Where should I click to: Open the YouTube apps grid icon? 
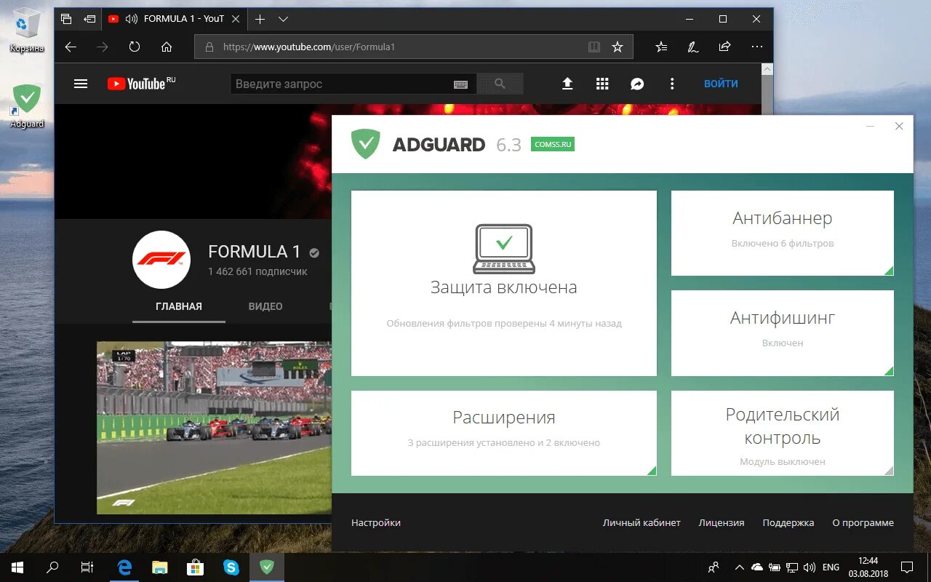point(602,84)
